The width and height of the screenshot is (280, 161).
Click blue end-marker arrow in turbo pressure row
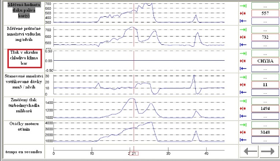[x=243, y=116]
